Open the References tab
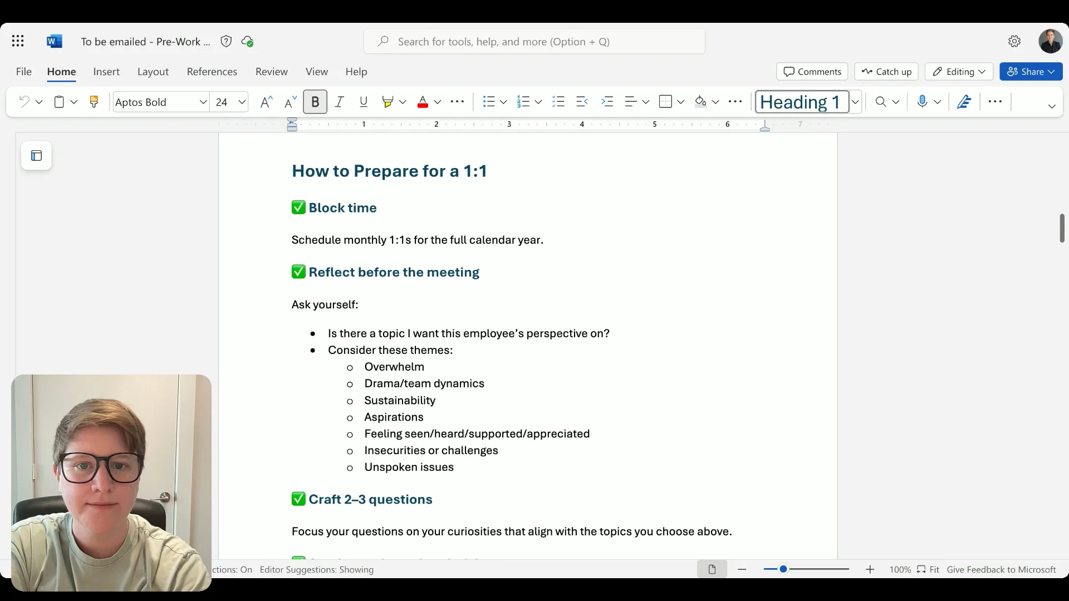This screenshot has height=601, width=1069. pos(212,72)
